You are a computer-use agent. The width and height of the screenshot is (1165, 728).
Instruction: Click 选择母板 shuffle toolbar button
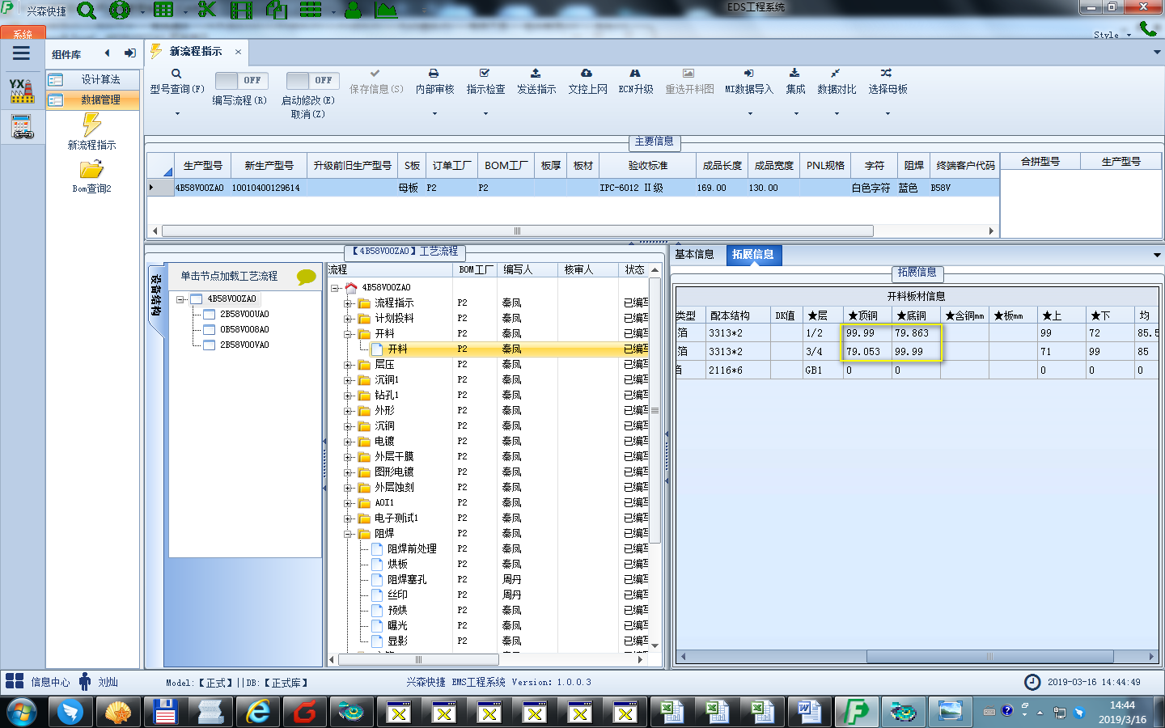click(x=888, y=82)
